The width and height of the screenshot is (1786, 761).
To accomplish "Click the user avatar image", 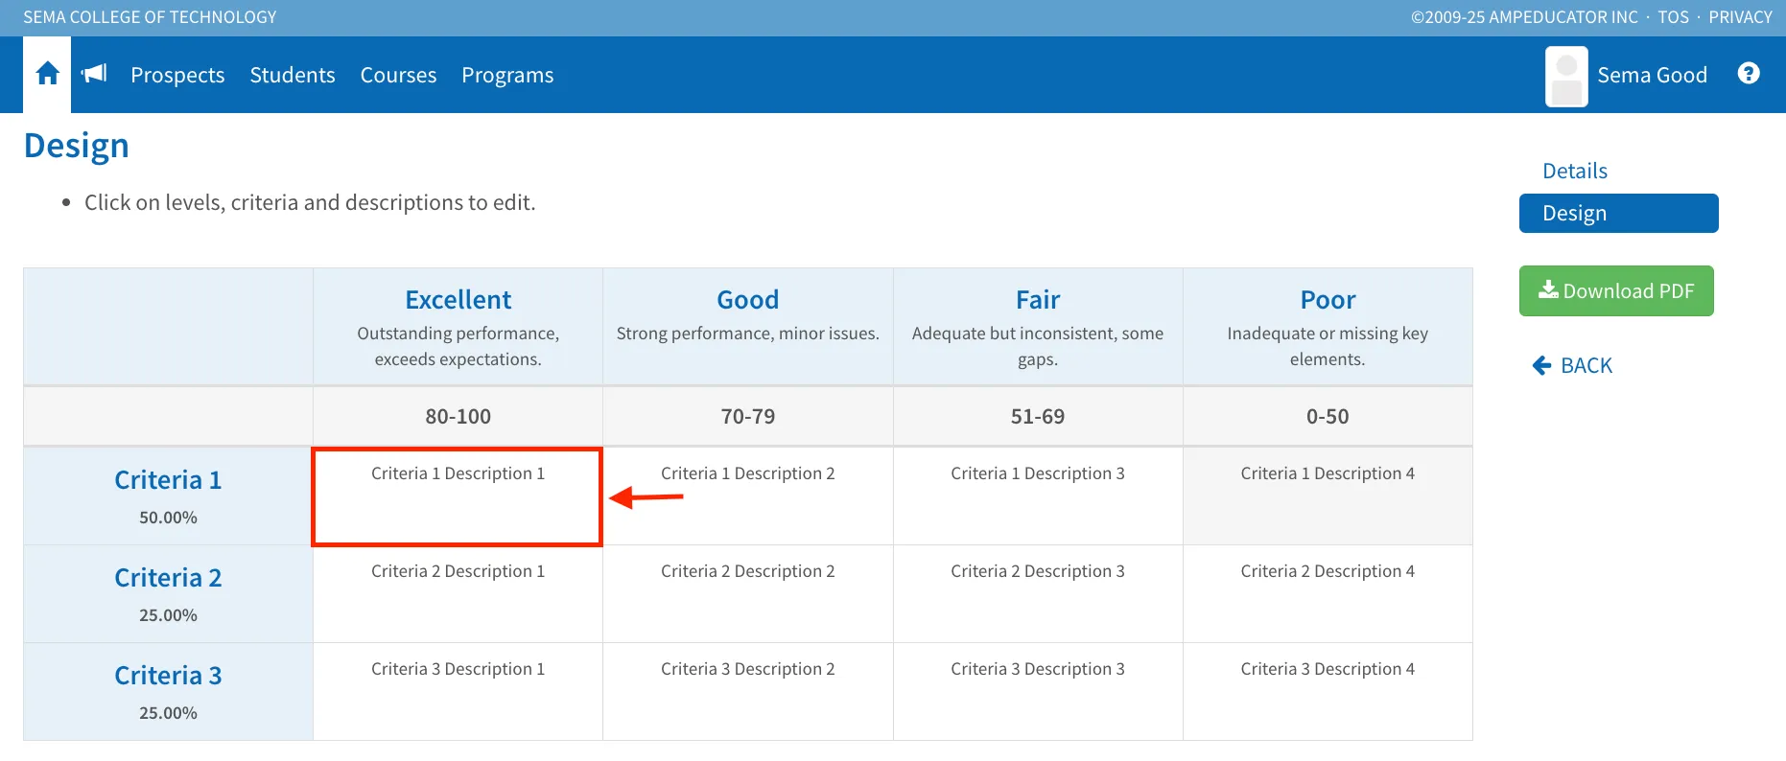I will (1566, 76).
